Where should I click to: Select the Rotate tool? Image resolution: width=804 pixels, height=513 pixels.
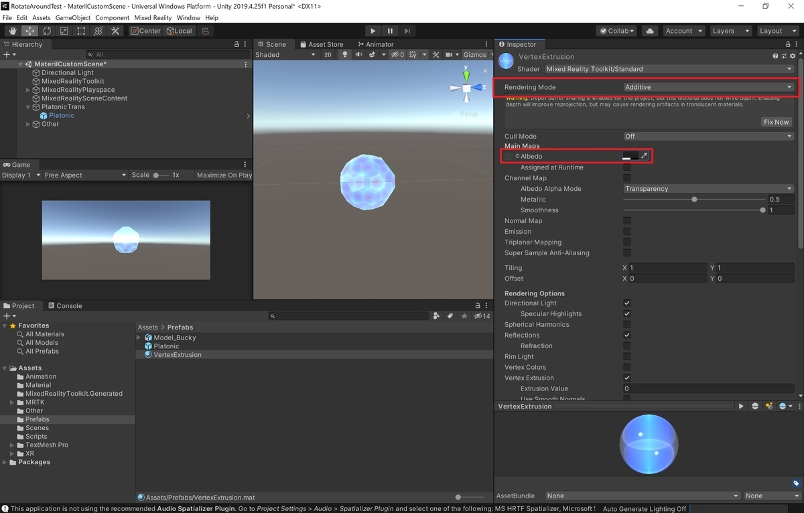[47, 31]
